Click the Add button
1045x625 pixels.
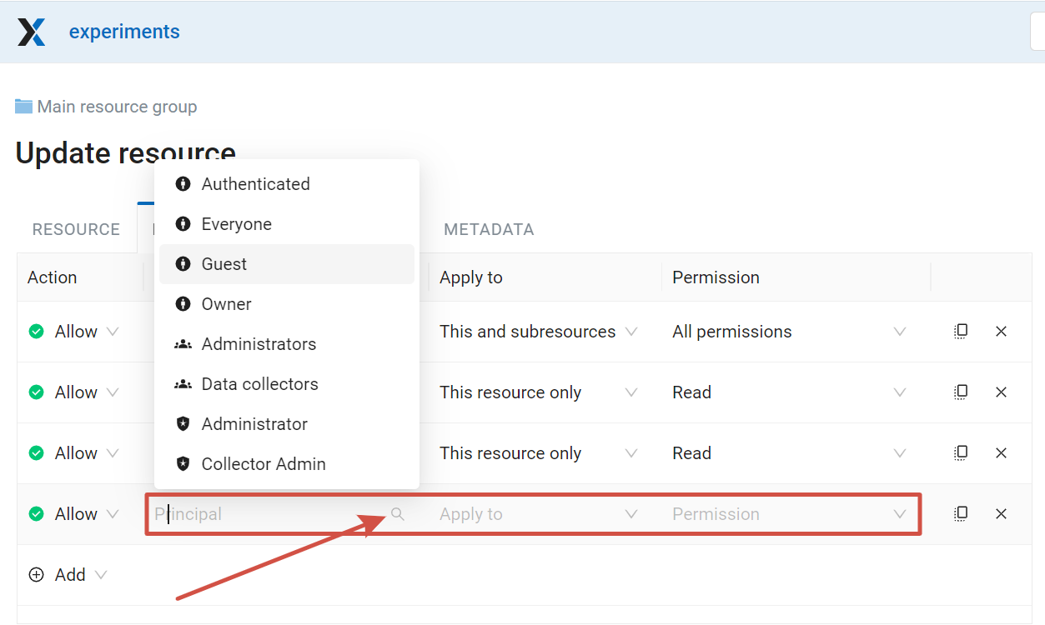coord(70,575)
